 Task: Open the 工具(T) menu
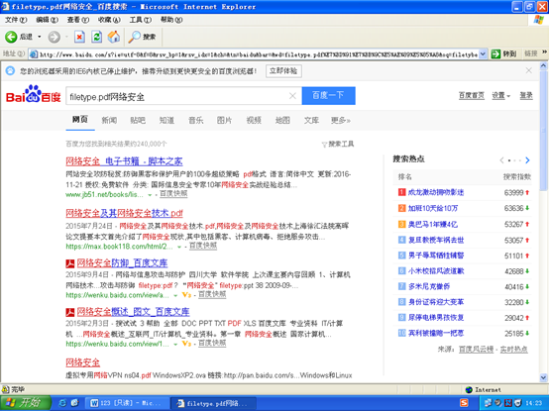(141, 20)
